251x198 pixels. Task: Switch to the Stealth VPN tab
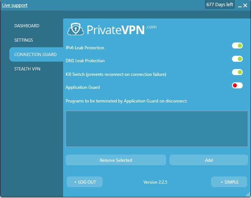(x=27, y=69)
